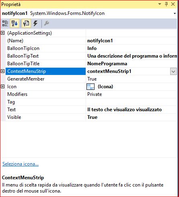Image resolution: width=179 pixels, height=197 pixels.
Task: Select the Modifiers value Private
Action: 95,94
